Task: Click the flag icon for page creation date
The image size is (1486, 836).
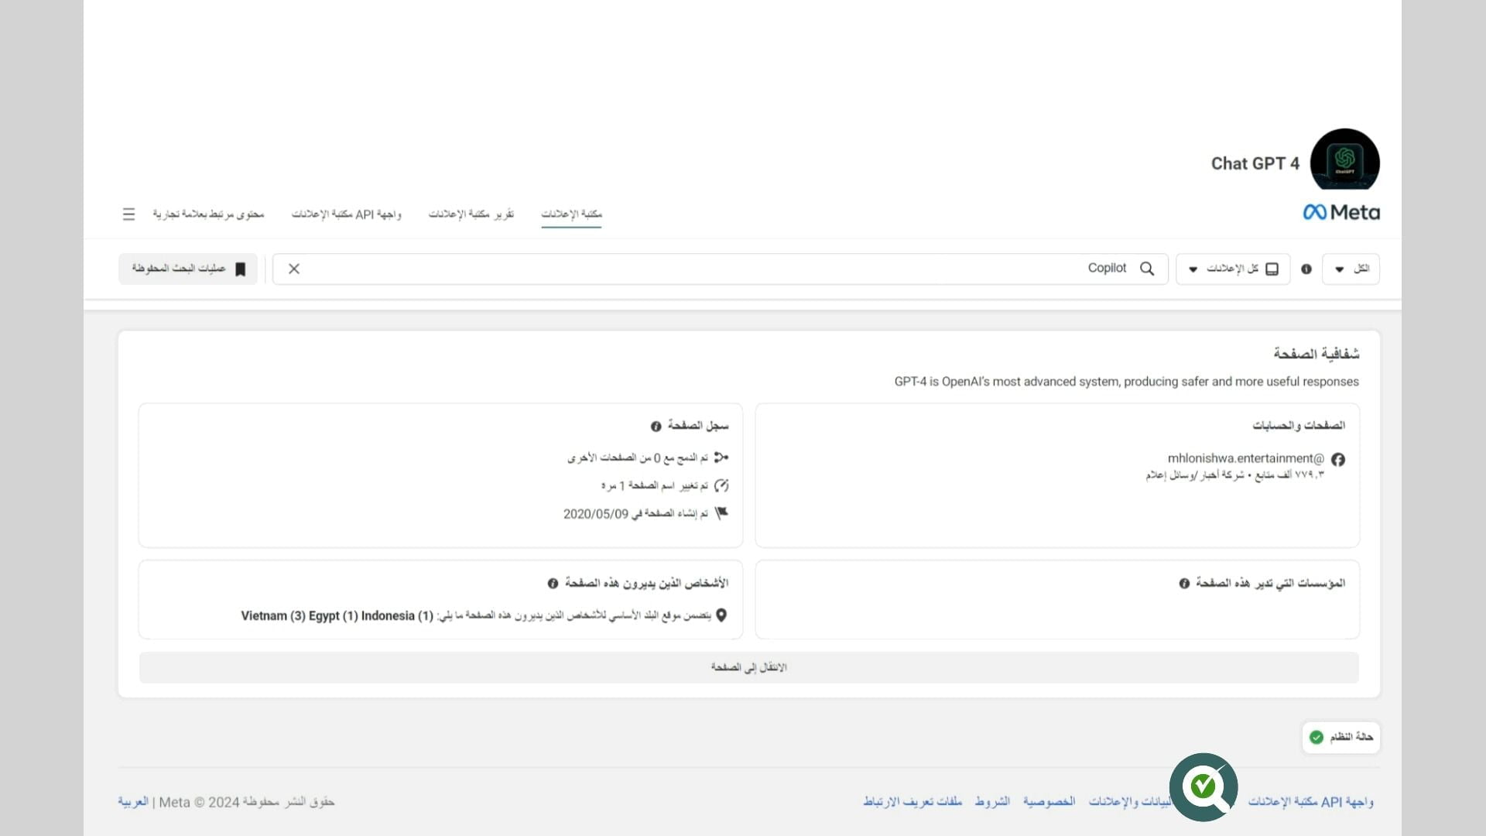Action: tap(721, 513)
